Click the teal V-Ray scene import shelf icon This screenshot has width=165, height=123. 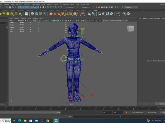point(36,14)
